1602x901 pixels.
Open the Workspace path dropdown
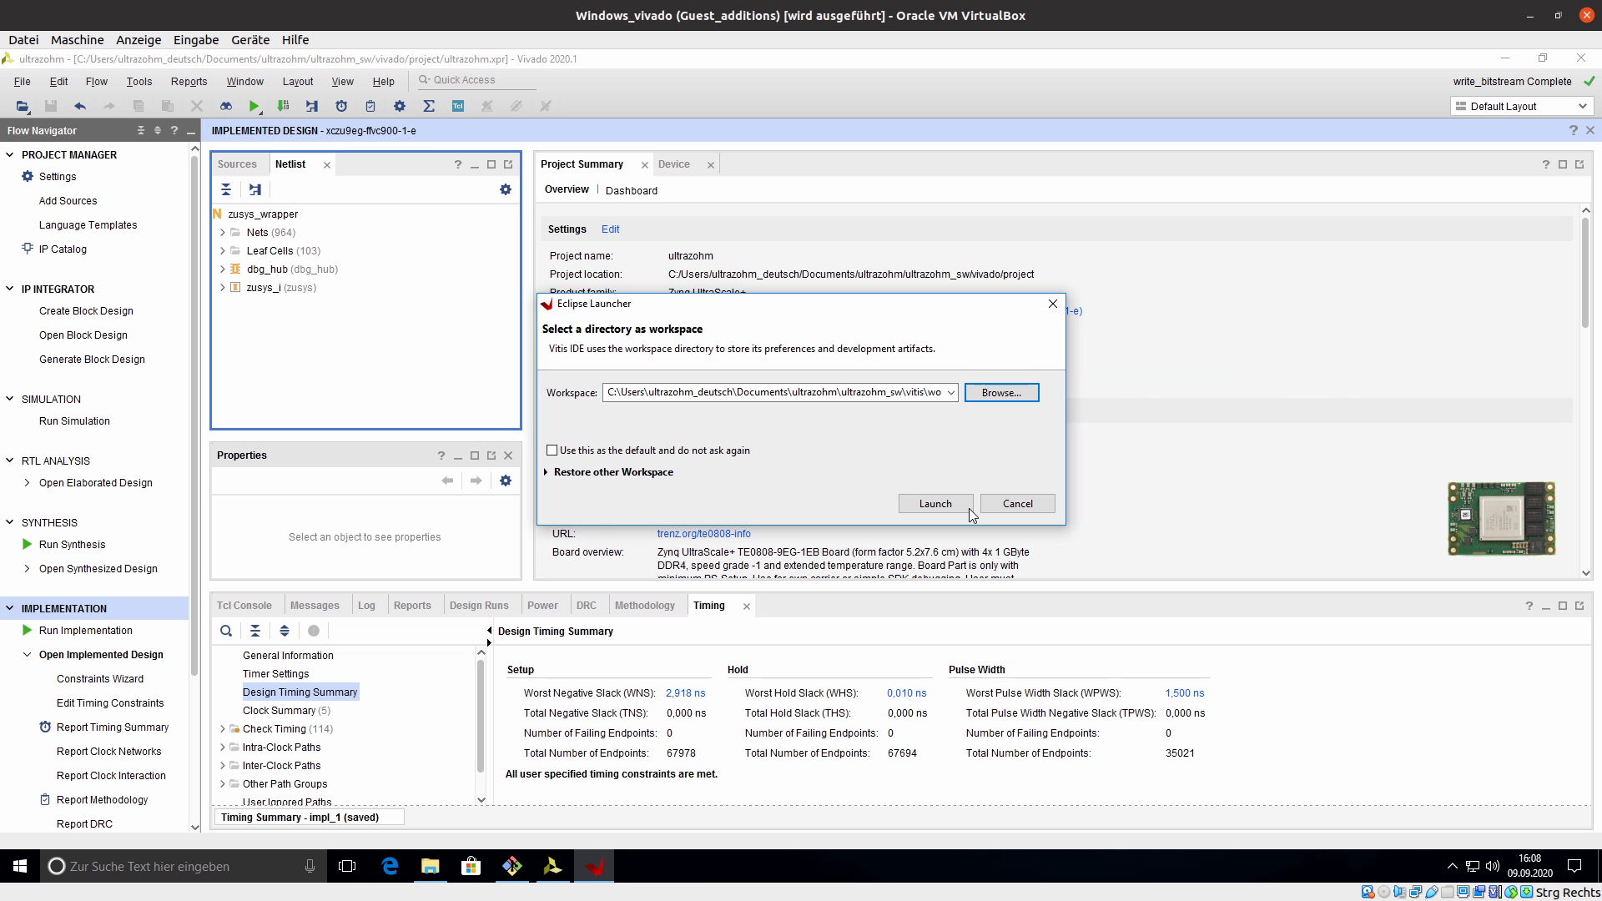click(x=950, y=393)
